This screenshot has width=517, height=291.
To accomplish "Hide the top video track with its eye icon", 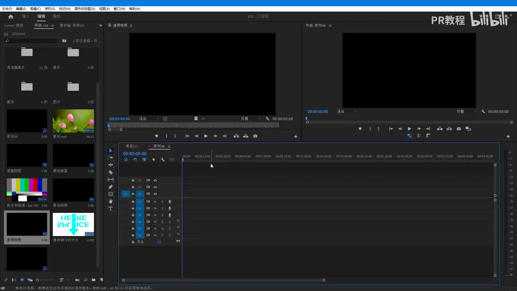I will pyautogui.click(x=155, y=180).
